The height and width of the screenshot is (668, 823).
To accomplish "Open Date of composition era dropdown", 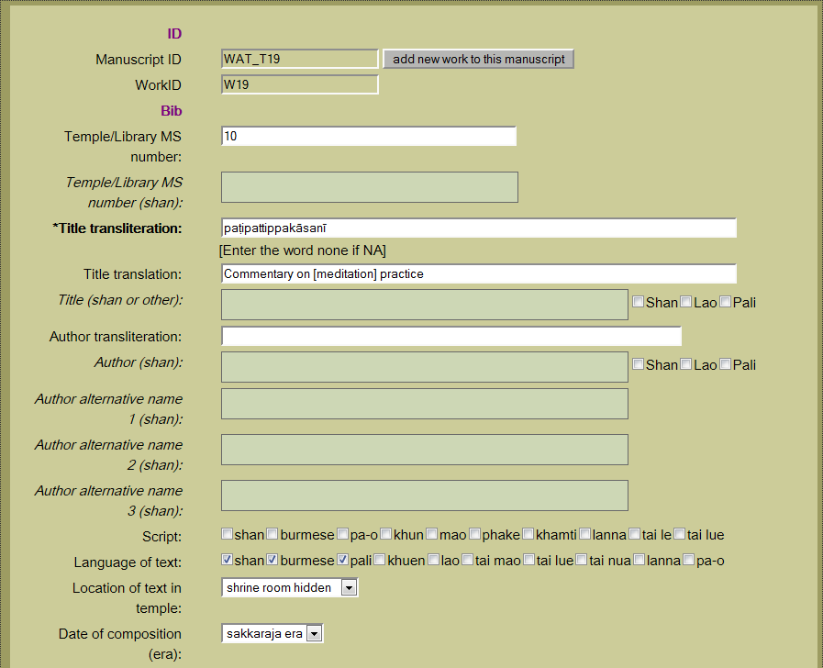I will pyautogui.click(x=272, y=633).
